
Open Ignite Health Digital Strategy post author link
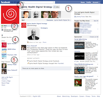(x=37, y=24)
